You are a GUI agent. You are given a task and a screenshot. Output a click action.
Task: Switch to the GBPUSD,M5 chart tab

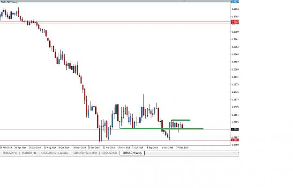pos(110,153)
